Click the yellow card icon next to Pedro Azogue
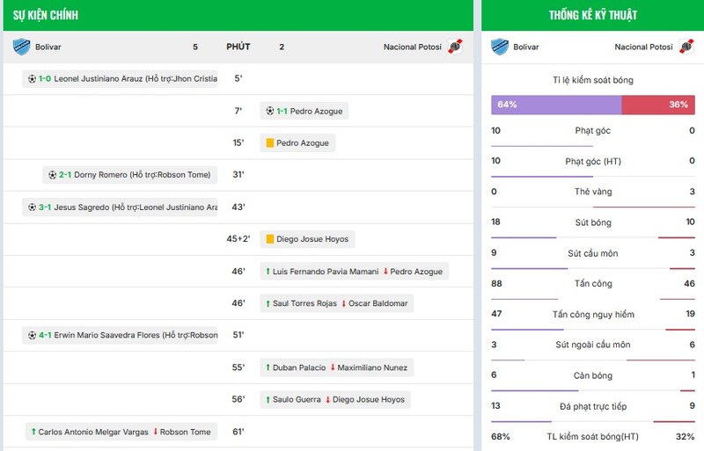The height and width of the screenshot is (451, 704). click(x=269, y=143)
